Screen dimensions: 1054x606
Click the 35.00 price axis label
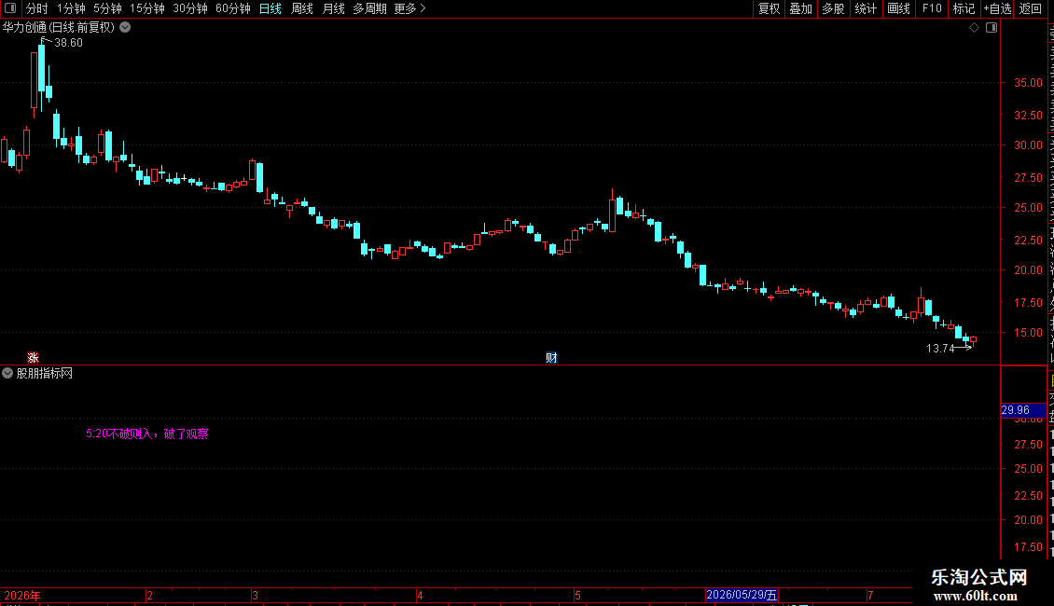click(1028, 83)
